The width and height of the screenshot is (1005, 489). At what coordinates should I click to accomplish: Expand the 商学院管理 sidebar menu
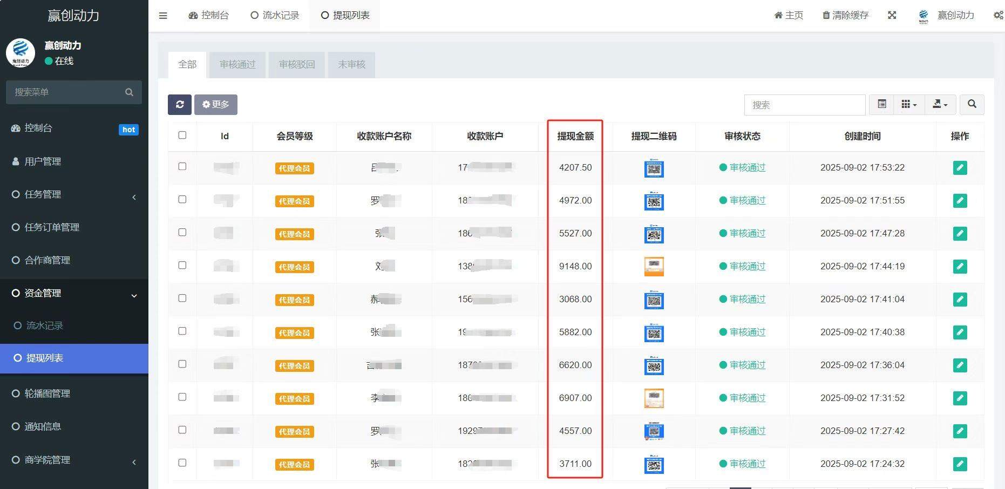(74, 460)
